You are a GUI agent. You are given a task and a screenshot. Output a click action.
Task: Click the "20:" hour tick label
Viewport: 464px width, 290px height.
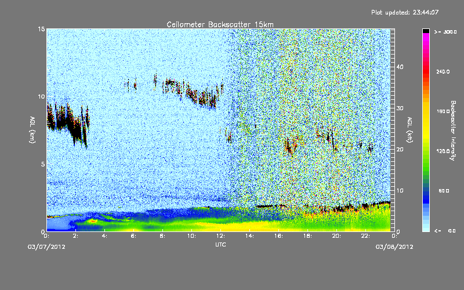pyautogui.click(x=336, y=236)
